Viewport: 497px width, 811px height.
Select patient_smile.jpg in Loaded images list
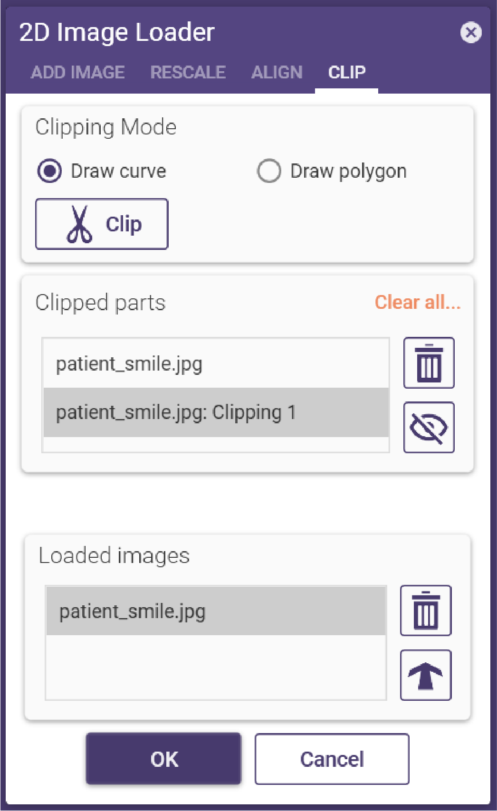[x=216, y=611]
